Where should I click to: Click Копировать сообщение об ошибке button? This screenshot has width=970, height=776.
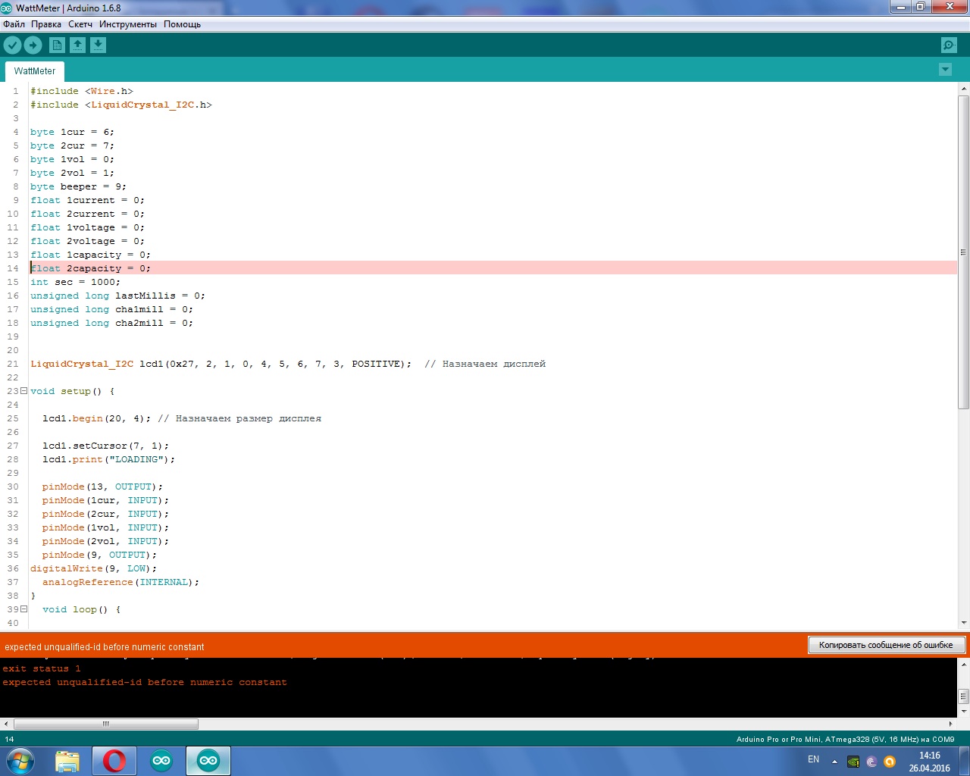tap(886, 645)
